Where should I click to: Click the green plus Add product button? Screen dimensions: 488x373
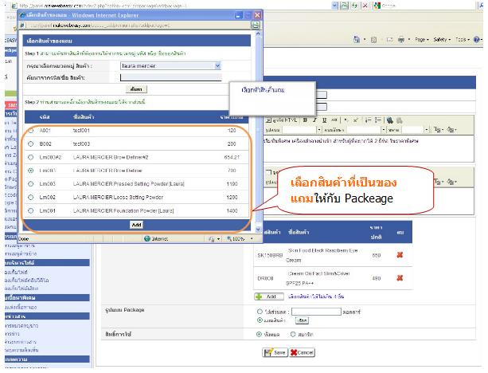click(x=269, y=296)
